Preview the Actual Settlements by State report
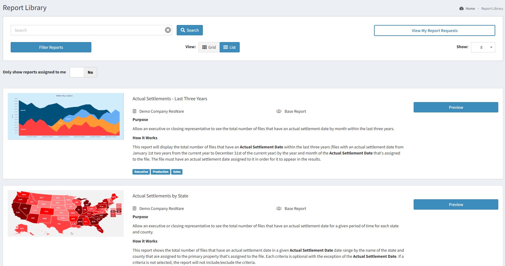Screen dimensions: 505x266 (456, 204)
